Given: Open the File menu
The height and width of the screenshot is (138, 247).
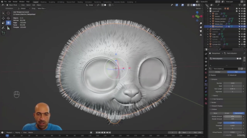Looking at the screenshot, I should coord(5,2).
